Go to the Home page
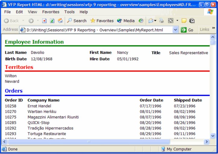Screen dimensions: 218x154 point(60,21)
